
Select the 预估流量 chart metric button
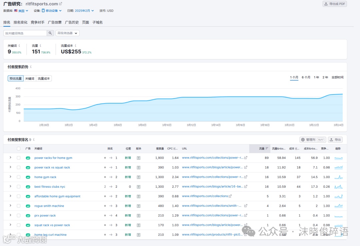click(x=16, y=79)
